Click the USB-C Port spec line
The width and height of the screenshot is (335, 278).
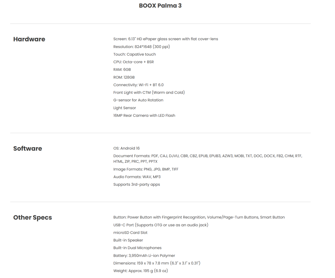tap(161, 225)
